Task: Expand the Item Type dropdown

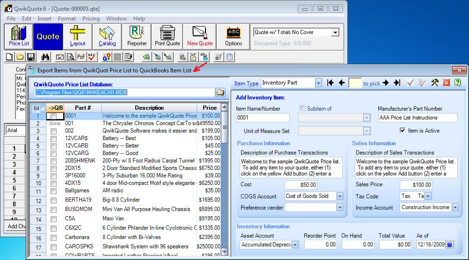Action: coord(318,83)
